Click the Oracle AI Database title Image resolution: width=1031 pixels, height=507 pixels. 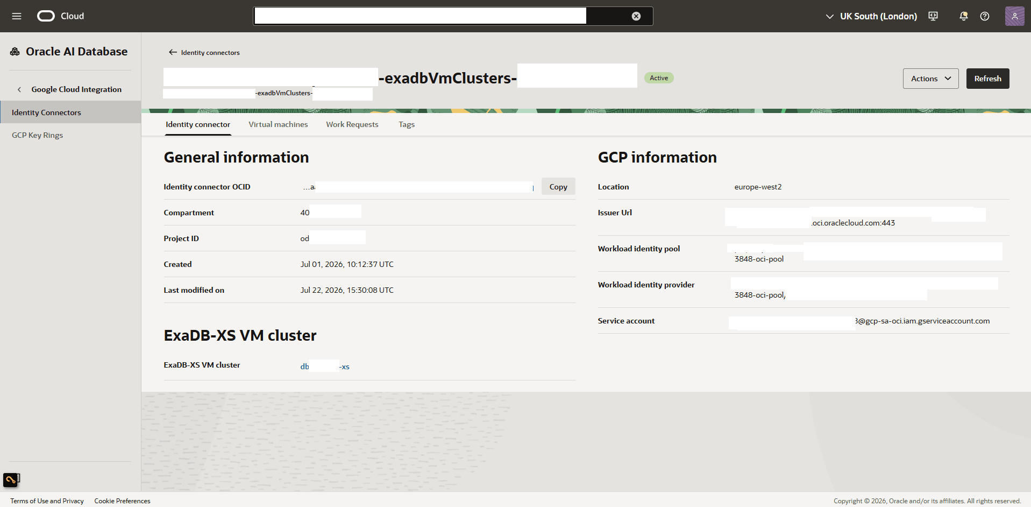(77, 52)
